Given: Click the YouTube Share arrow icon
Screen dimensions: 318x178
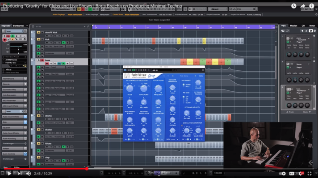Looking at the screenshot, I should 303,6.
